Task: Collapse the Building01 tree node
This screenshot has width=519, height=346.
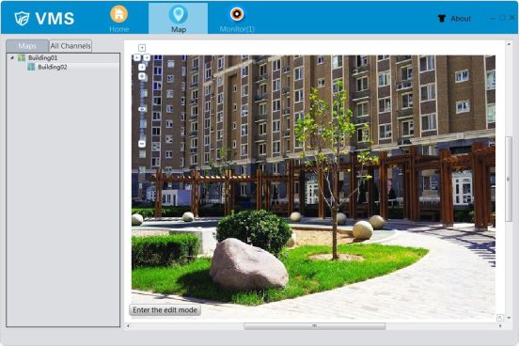Action: tap(12, 57)
